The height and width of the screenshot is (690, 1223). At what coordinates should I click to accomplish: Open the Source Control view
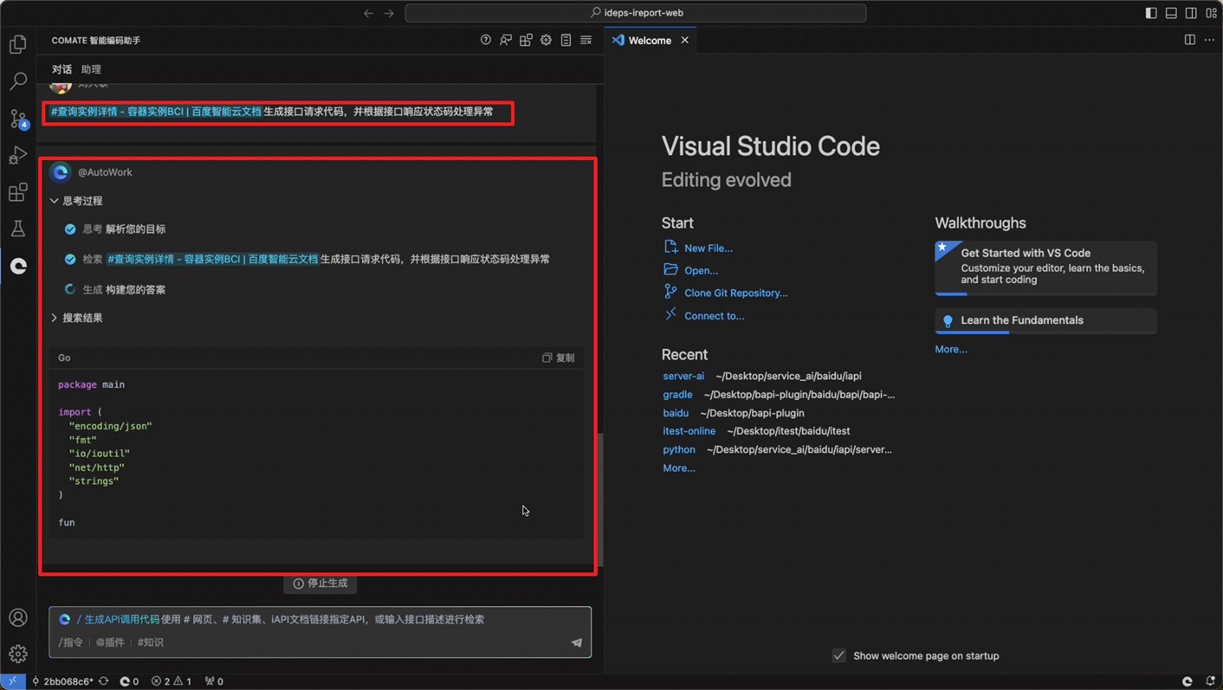[18, 118]
